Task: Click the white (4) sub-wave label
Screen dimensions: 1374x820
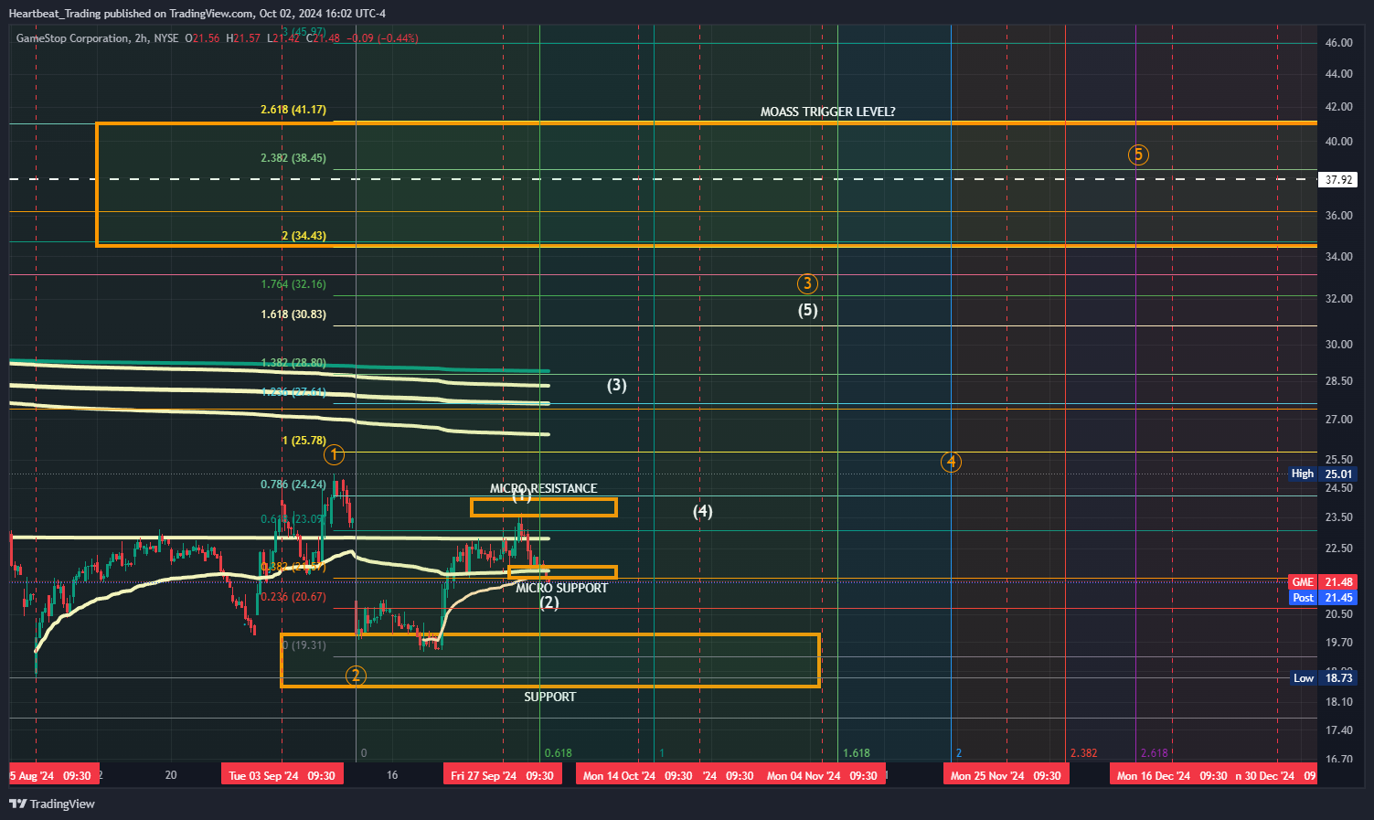Action: (702, 511)
